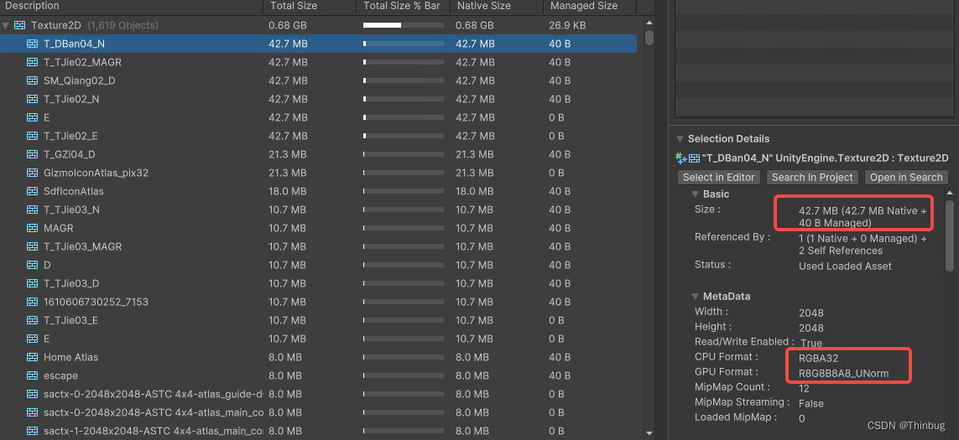The image size is (959, 440).
Task: Click the texture icon beside T_TJie03_MAGR
Action: coord(33,246)
